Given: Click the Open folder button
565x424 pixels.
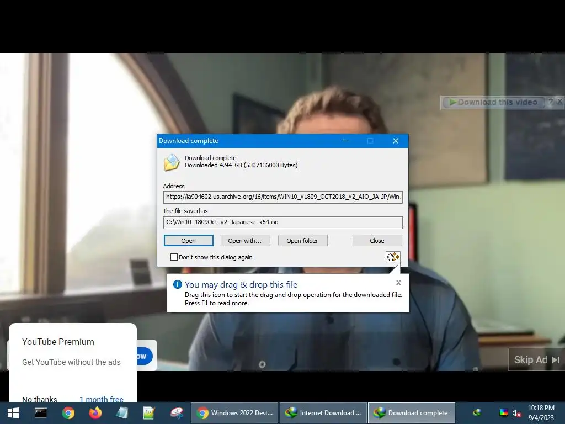Looking at the screenshot, I should point(302,241).
